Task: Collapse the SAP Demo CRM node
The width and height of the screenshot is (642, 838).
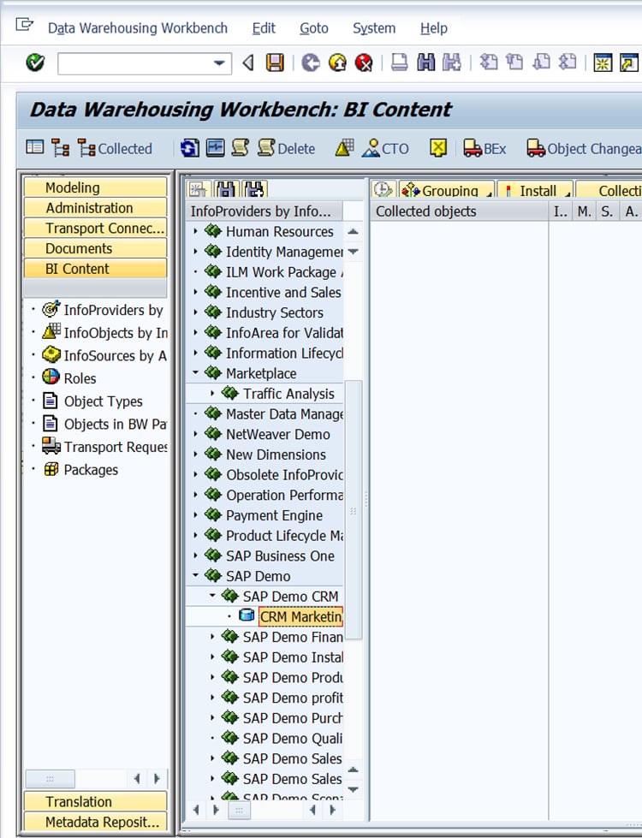Action: coord(213,596)
